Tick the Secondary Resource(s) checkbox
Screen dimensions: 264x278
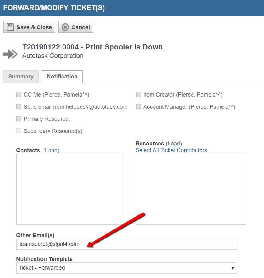point(19,131)
